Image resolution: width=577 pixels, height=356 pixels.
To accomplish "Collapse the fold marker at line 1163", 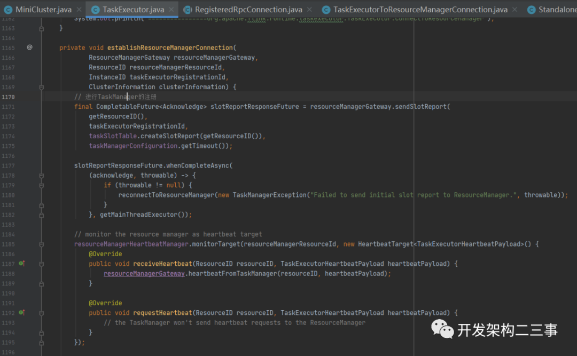I will coord(42,28).
